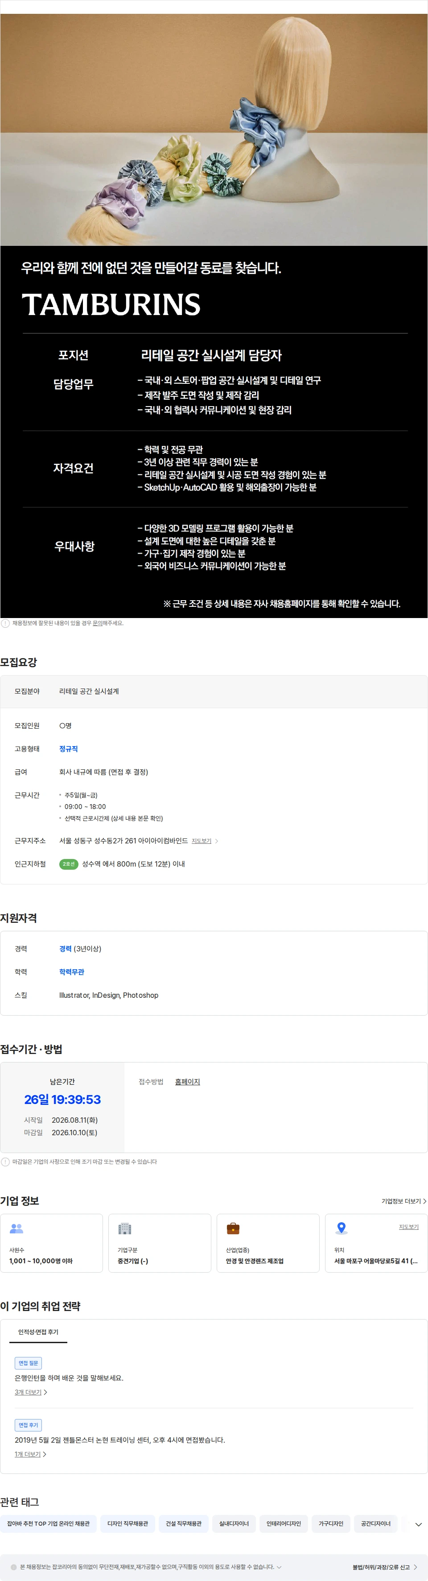This screenshot has height=1581, width=428.
Task: Click the 학력무관 education link
Action: pyautogui.click(x=72, y=972)
